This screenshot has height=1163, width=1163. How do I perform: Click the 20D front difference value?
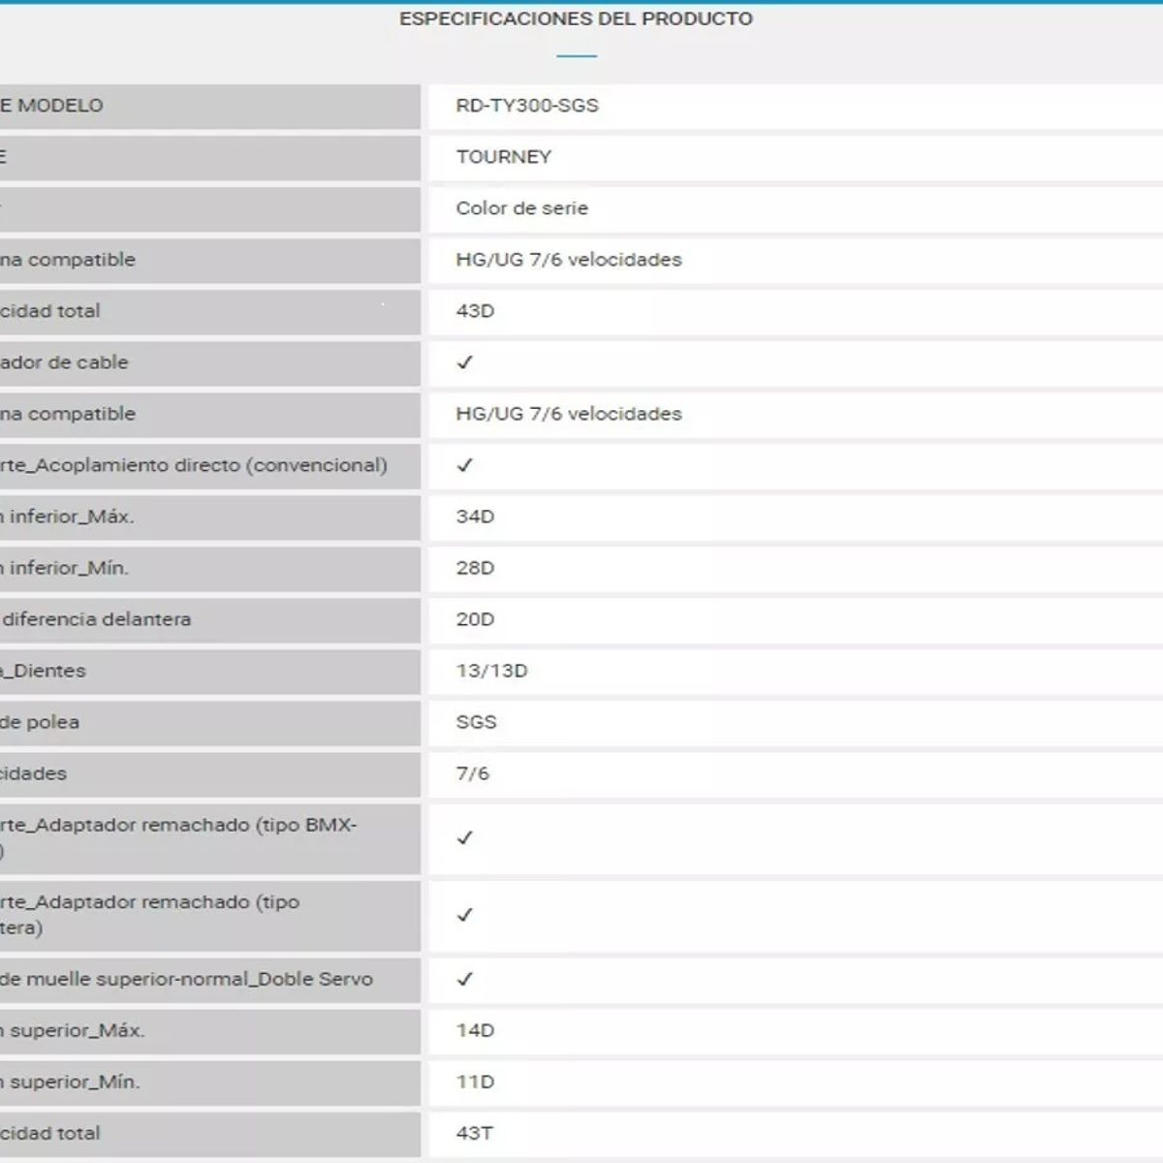tap(475, 619)
